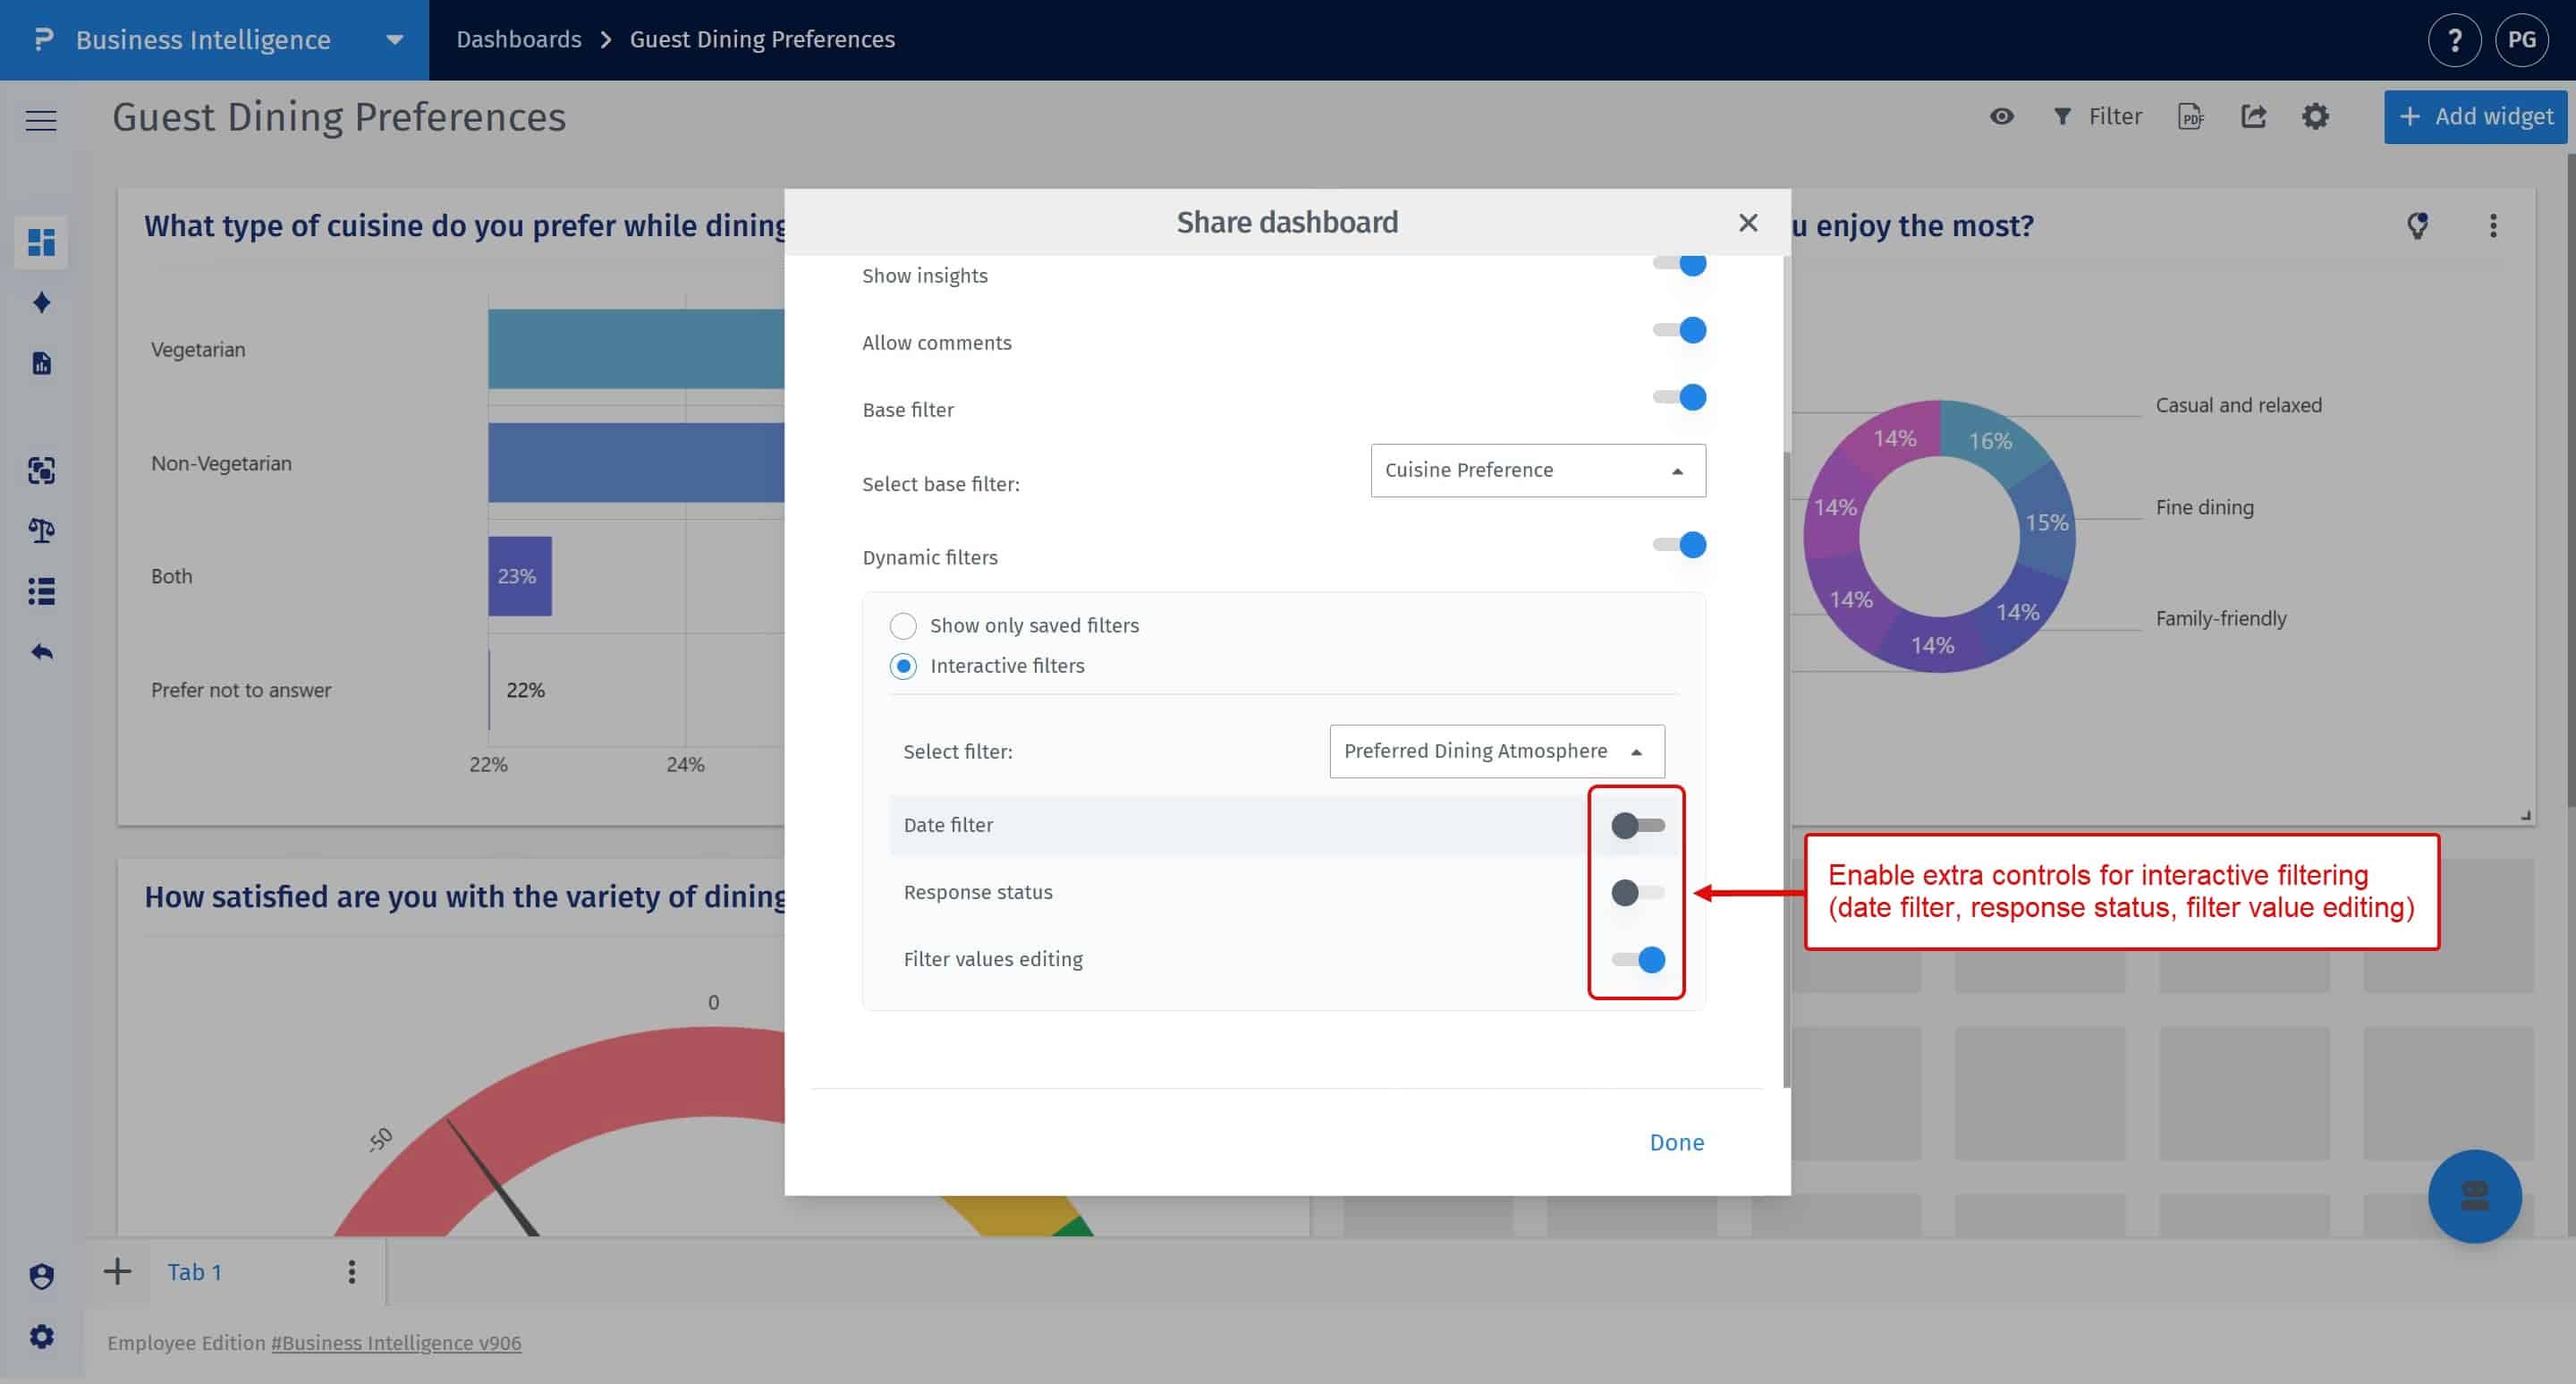
Task: Open the chat assistant floating button
Action: tap(2474, 1196)
